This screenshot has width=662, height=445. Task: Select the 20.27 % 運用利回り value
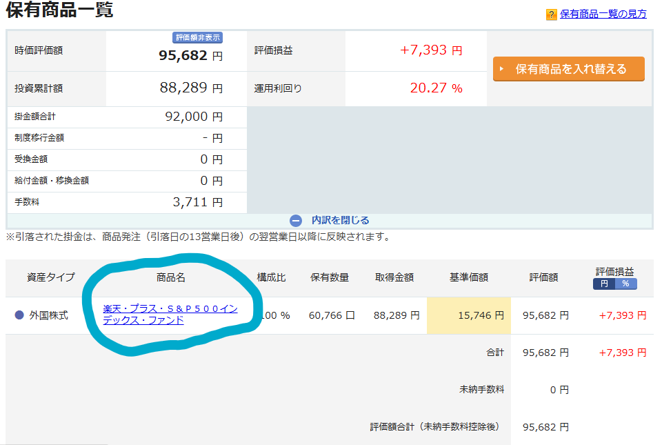pos(436,88)
